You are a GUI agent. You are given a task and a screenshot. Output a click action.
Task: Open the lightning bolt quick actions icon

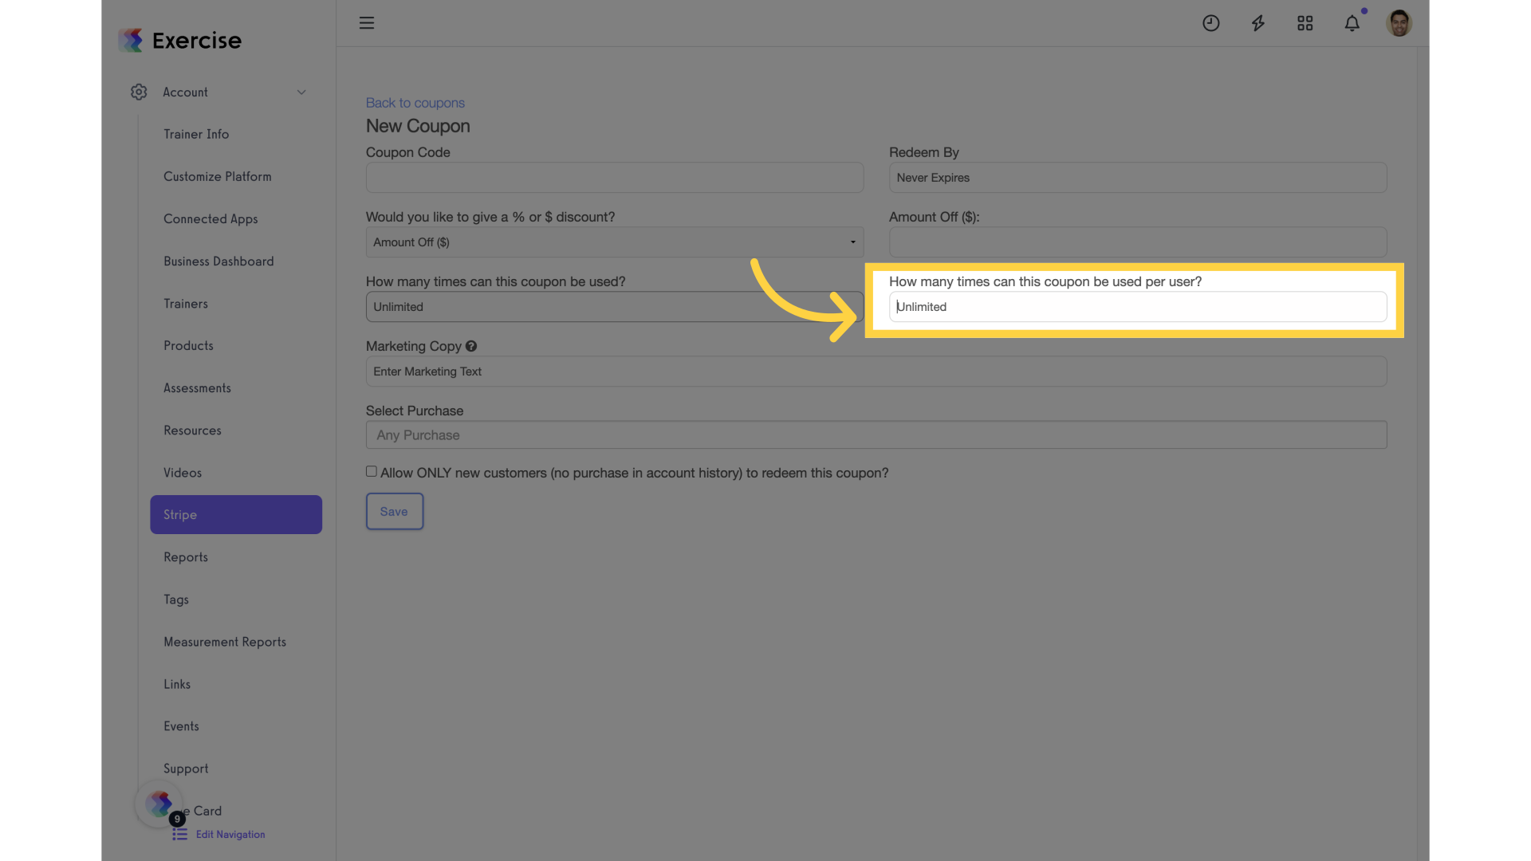click(1257, 23)
